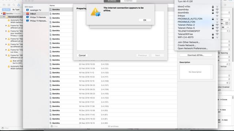Dismiss the offline alert with OK

145,20
